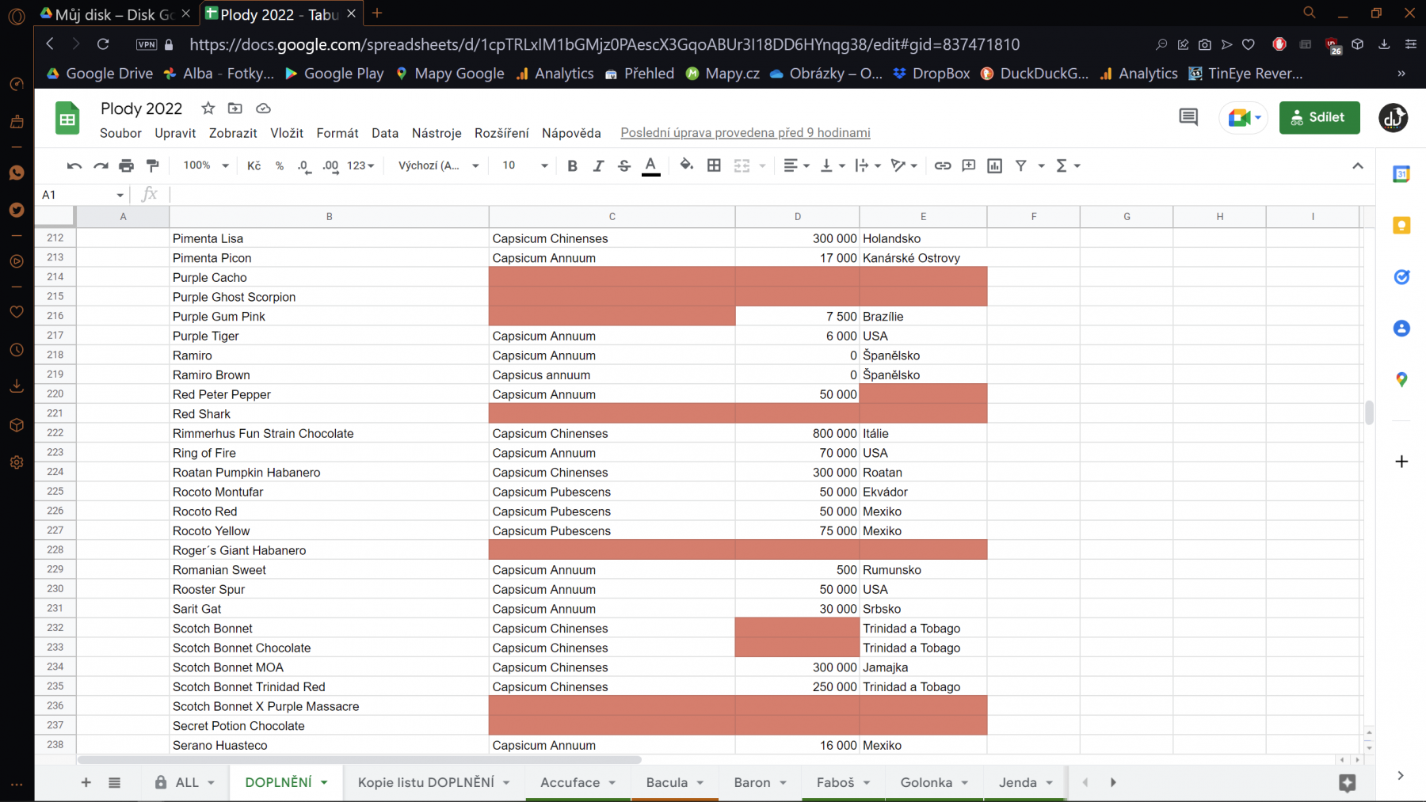Open the Formát menu
Image resolution: width=1426 pixels, height=802 pixels.
[x=337, y=133]
